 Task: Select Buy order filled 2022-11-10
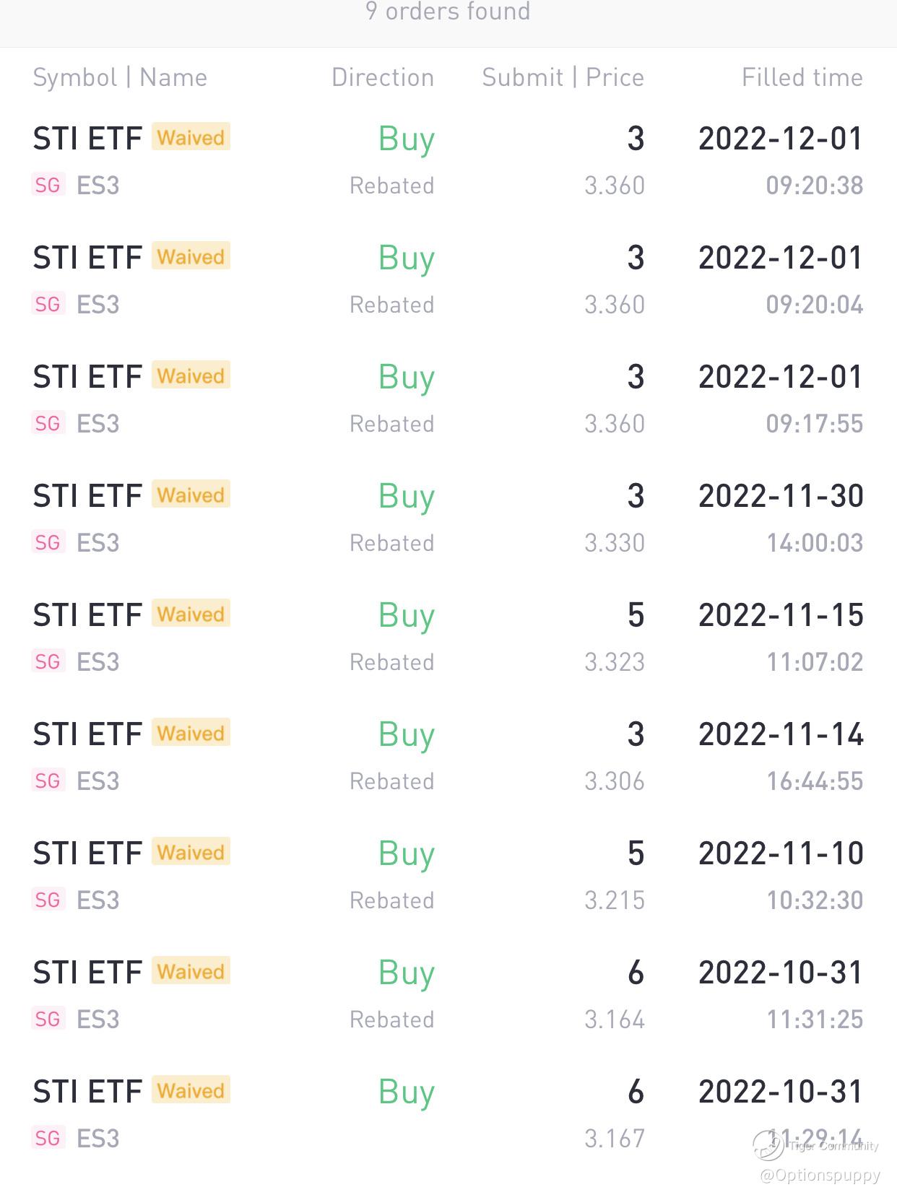(x=448, y=876)
